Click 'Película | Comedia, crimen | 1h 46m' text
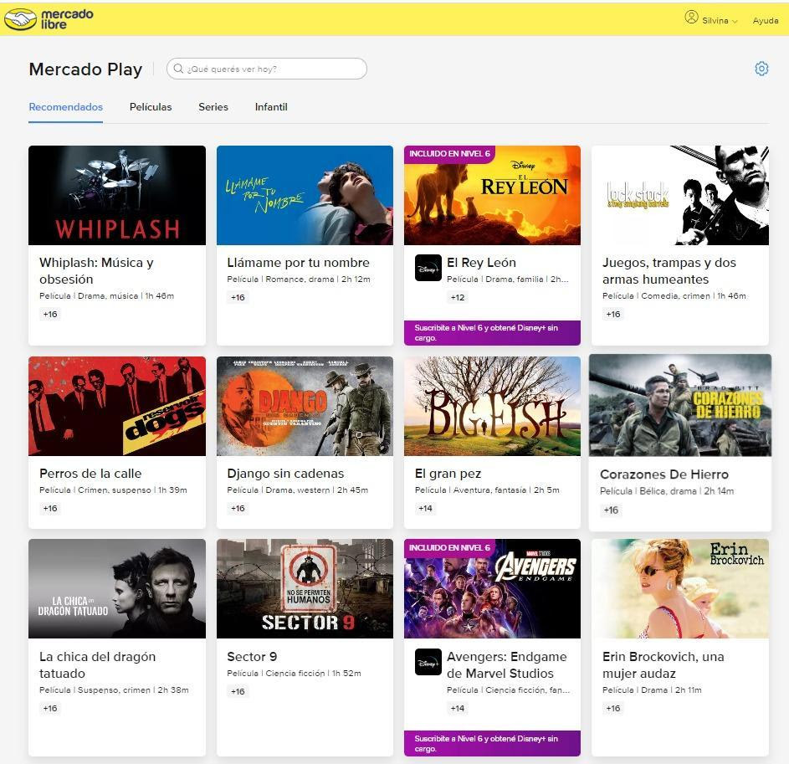789x764 pixels. point(674,296)
